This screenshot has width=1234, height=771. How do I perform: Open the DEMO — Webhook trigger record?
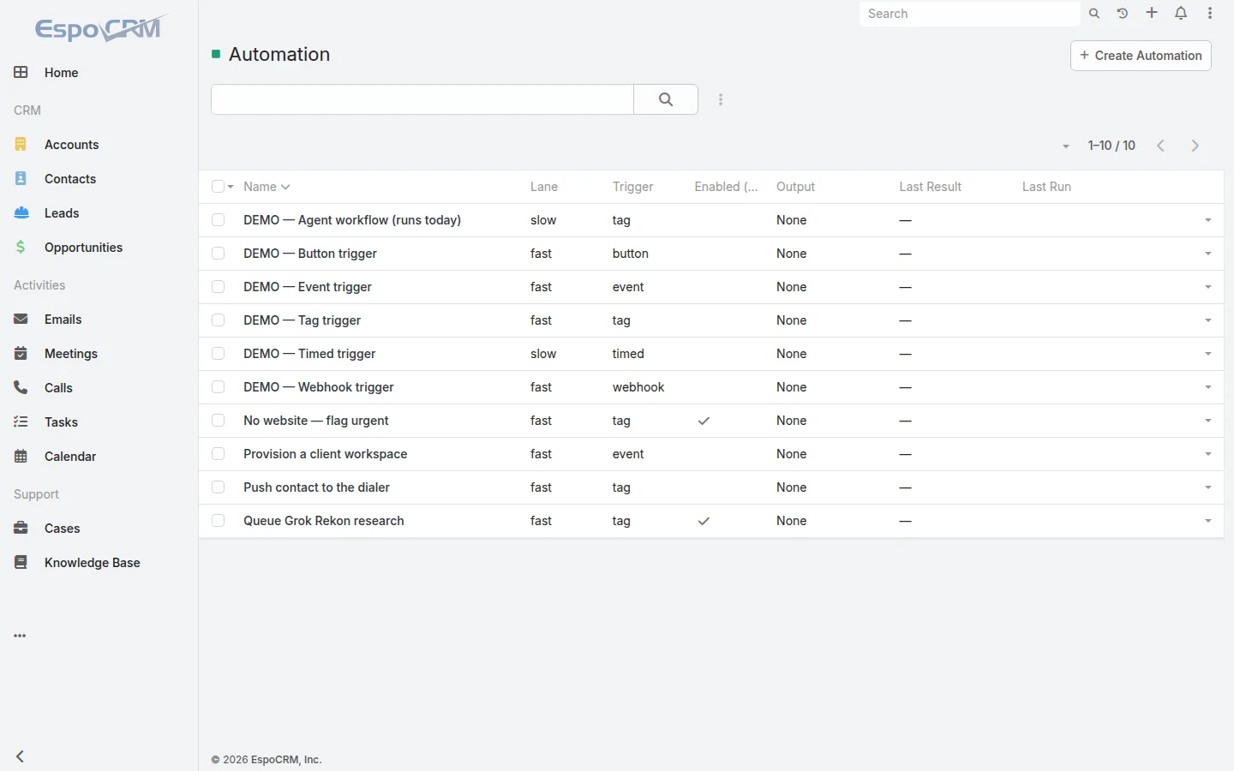[319, 387]
